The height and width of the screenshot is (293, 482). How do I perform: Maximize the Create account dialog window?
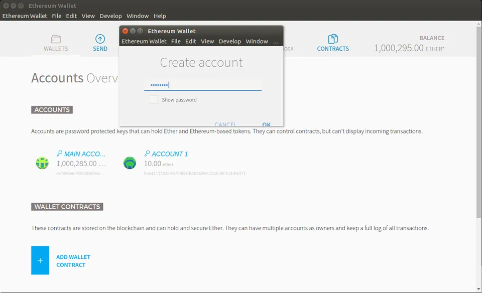(x=140, y=31)
